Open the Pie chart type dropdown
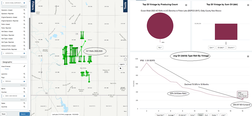This screenshot has width=252, height=116. 160,47
